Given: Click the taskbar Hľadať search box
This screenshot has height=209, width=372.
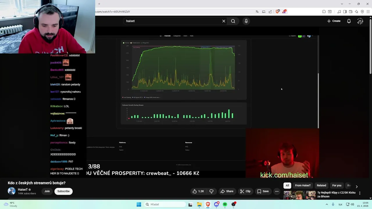Looking at the screenshot, I should tap(165, 204).
